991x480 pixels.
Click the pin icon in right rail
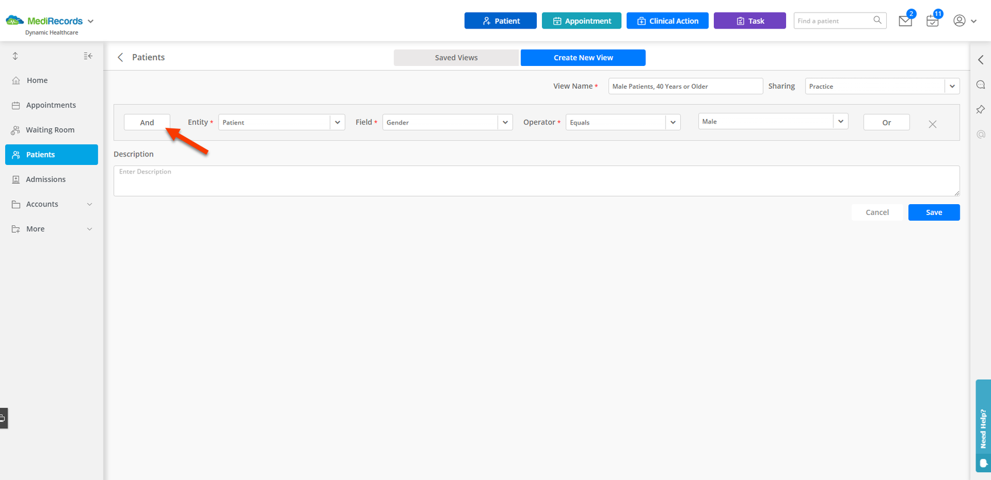point(981,109)
